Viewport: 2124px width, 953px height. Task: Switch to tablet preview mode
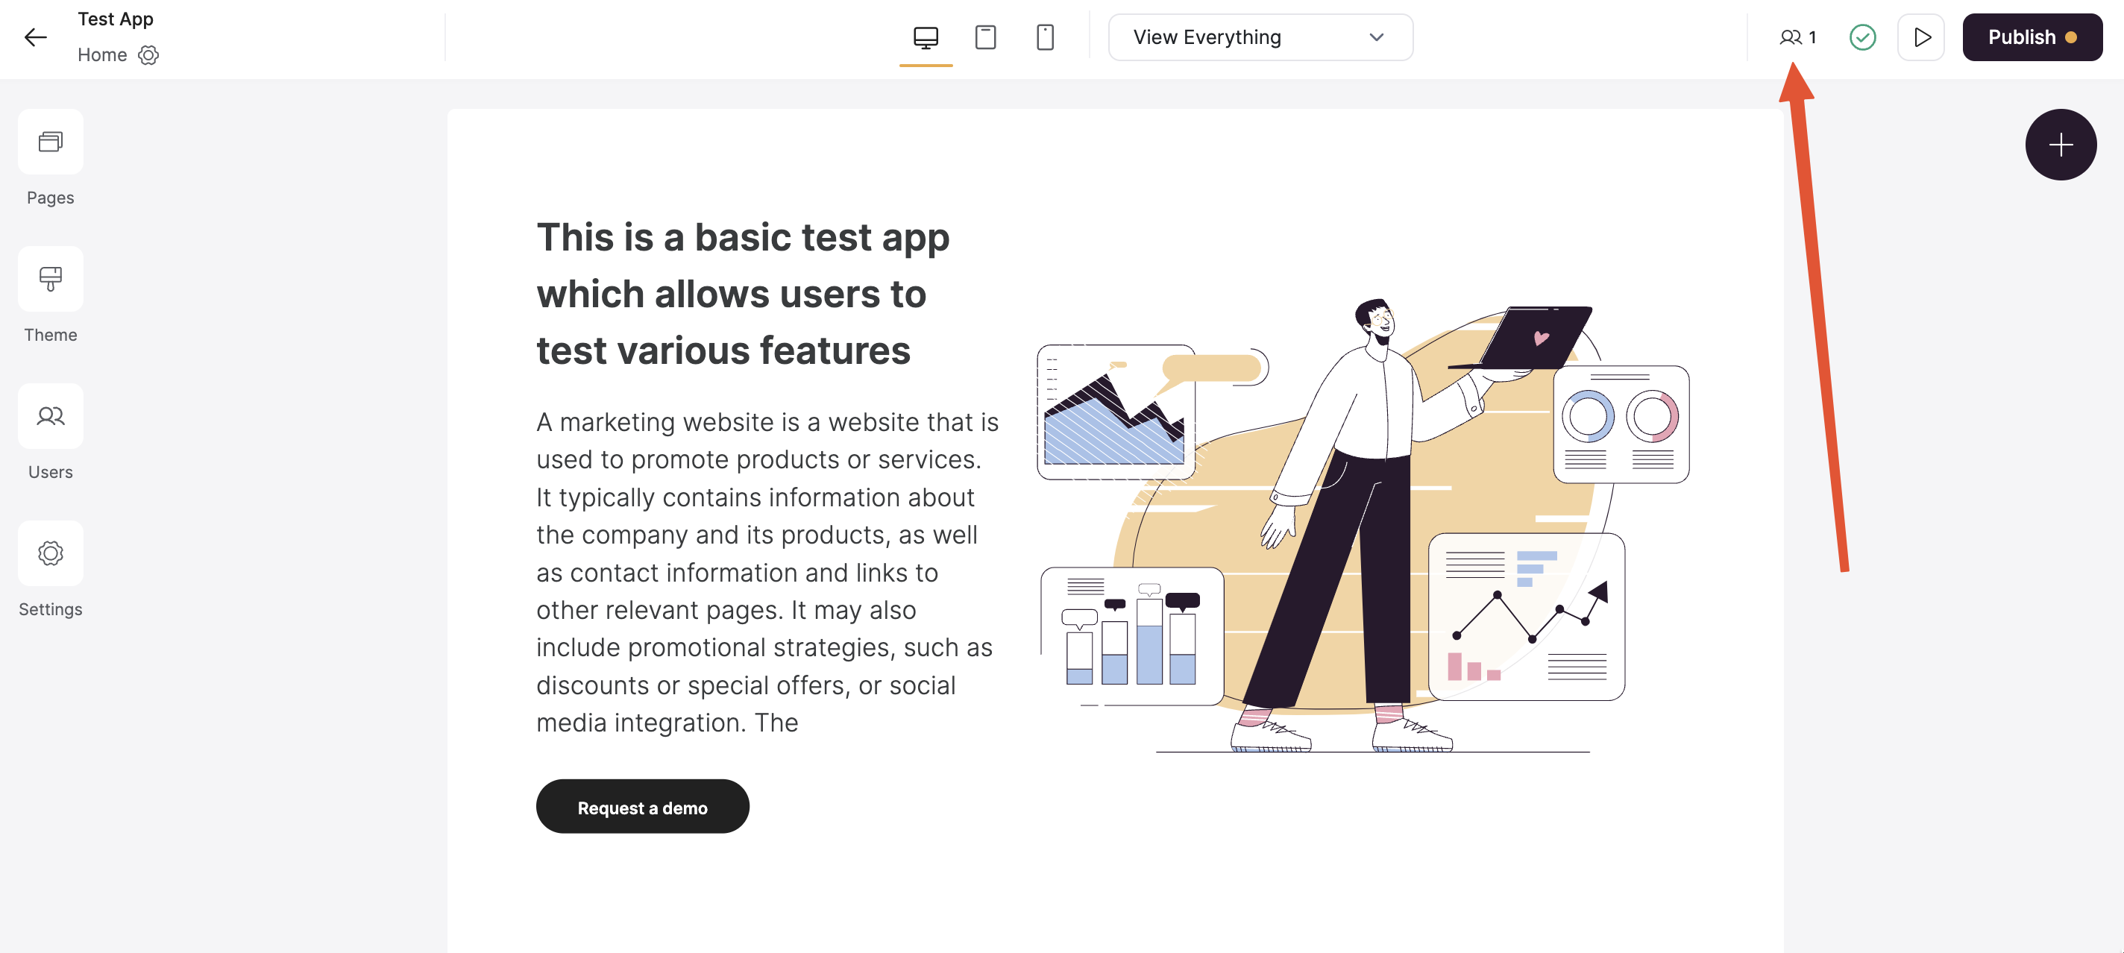pyautogui.click(x=985, y=37)
